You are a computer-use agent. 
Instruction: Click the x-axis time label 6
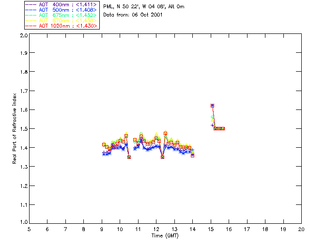click(47, 229)
